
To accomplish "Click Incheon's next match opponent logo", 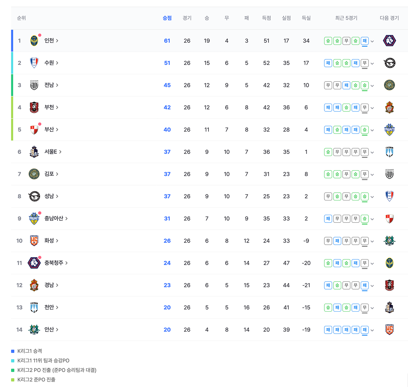I will coord(389,41).
